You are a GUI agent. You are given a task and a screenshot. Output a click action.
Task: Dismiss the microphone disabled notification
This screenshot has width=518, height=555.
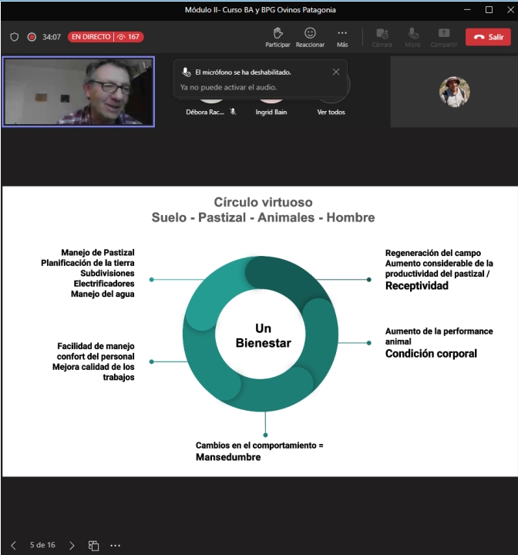point(336,72)
